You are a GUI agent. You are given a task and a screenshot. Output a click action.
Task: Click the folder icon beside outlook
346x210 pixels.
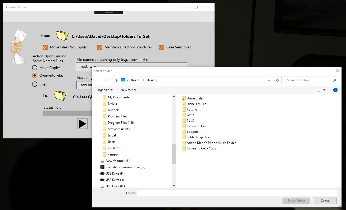(104, 110)
